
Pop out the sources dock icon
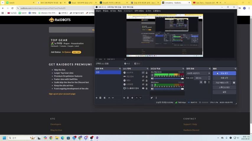pos(147,68)
